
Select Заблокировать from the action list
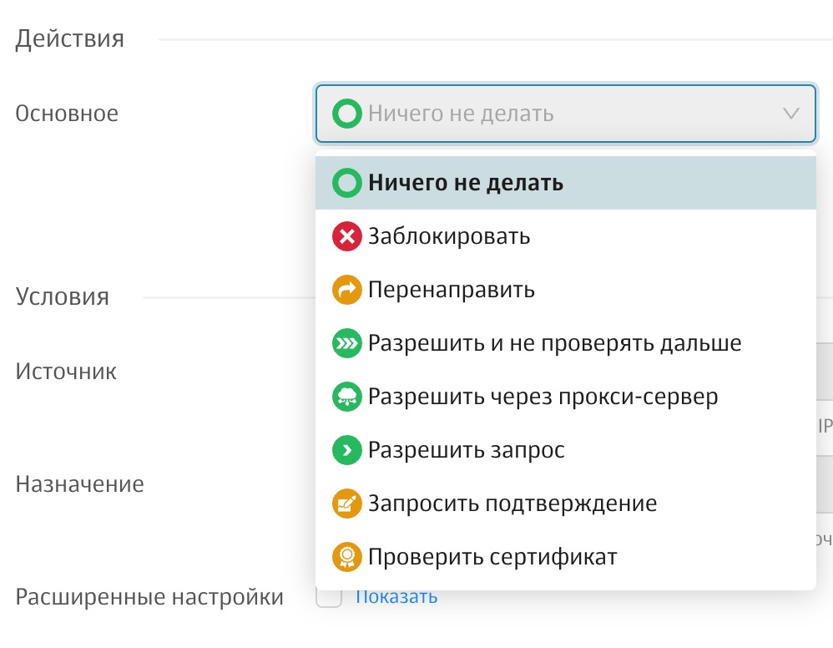click(449, 236)
